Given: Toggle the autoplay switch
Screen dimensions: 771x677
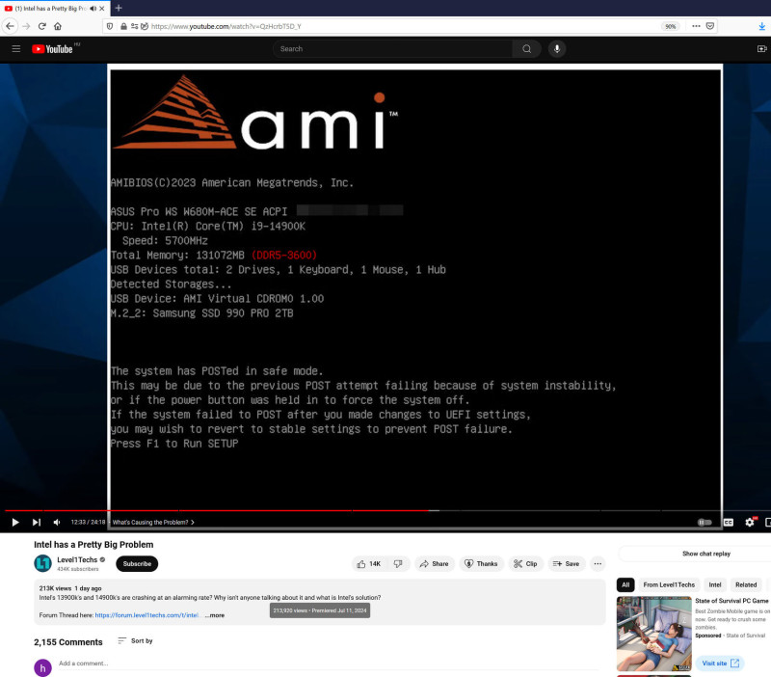Looking at the screenshot, I should pos(705,522).
